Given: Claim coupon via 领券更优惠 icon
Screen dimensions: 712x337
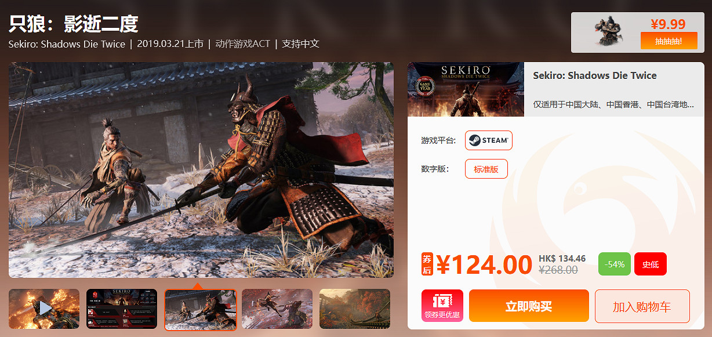Looking at the screenshot, I should point(442,306).
